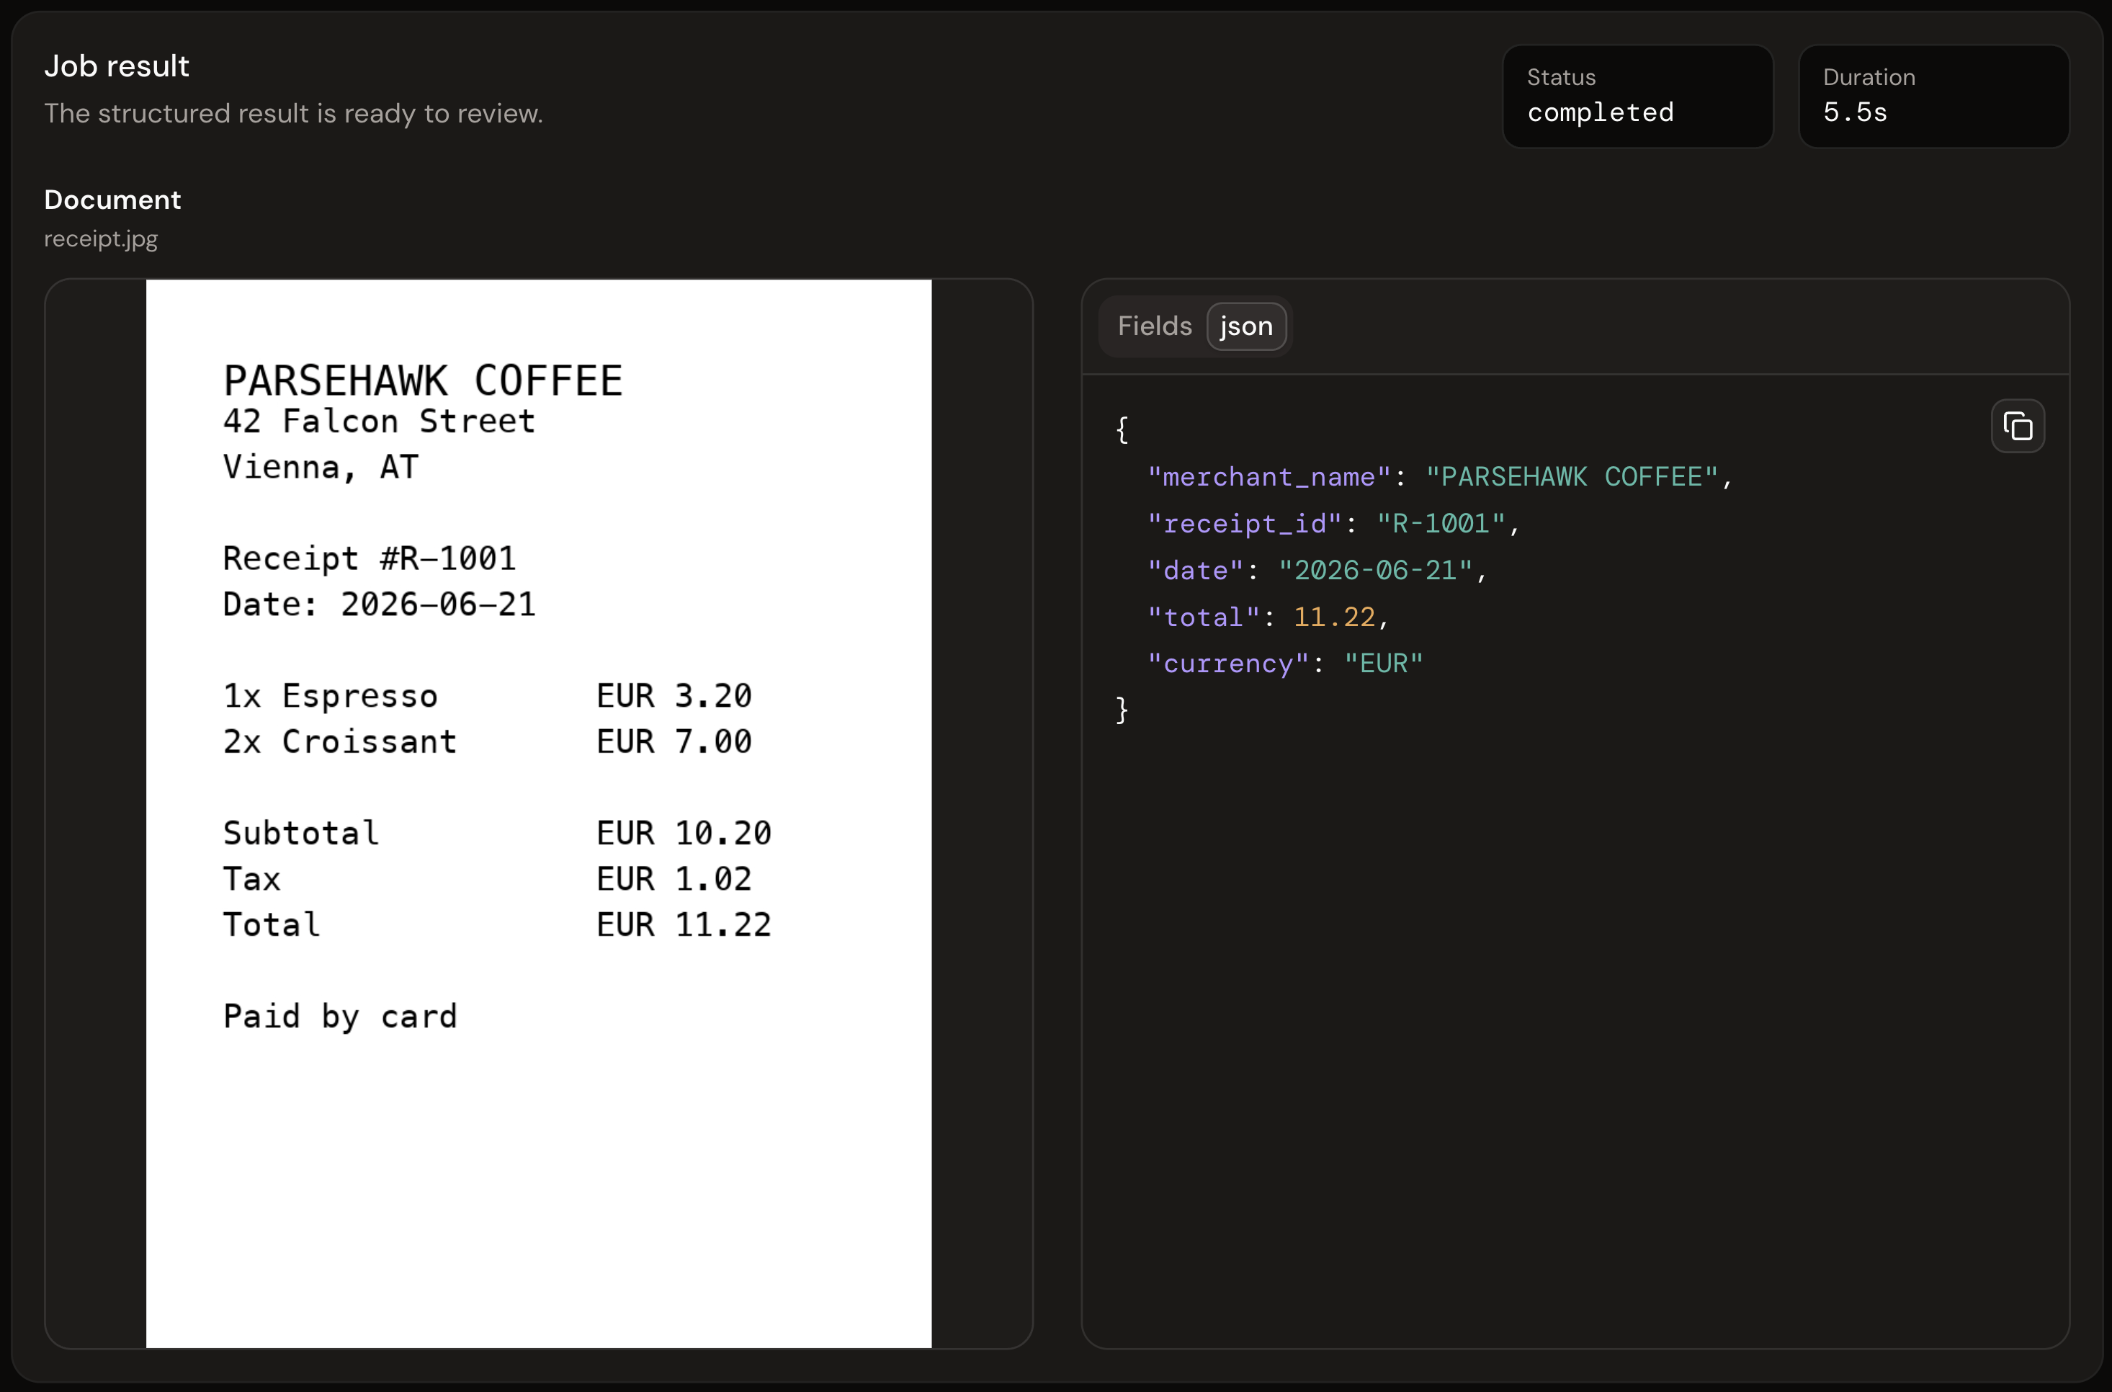The width and height of the screenshot is (2112, 1392).
Task: Click the Job result heading
Action: 117,66
